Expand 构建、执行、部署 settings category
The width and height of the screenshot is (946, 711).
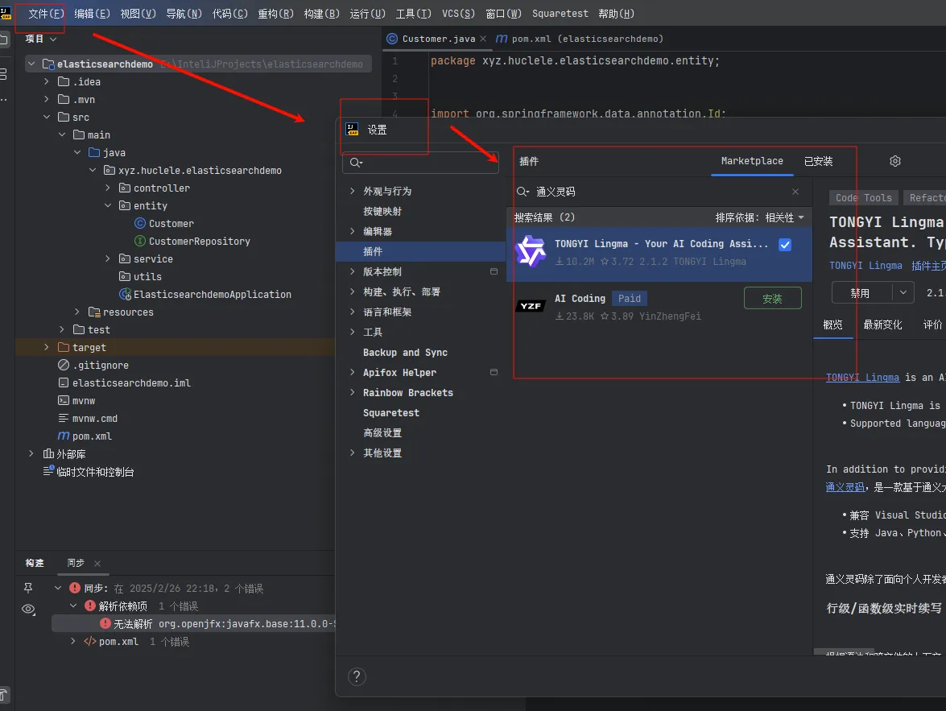353,291
